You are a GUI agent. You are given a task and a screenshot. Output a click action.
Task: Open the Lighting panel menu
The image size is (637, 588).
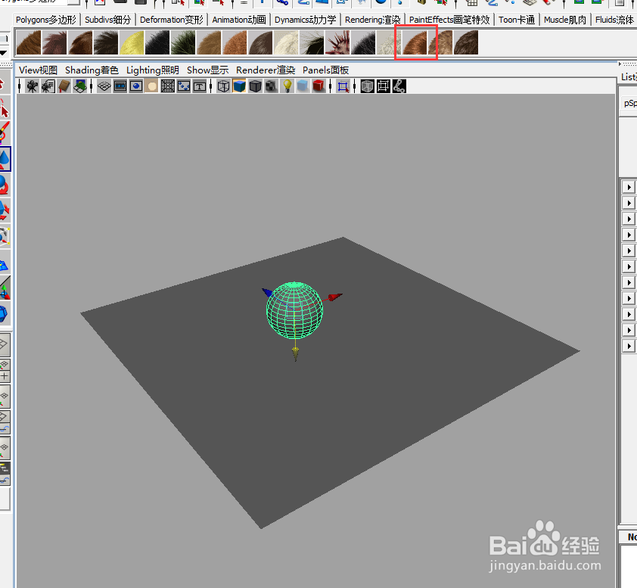coord(152,70)
